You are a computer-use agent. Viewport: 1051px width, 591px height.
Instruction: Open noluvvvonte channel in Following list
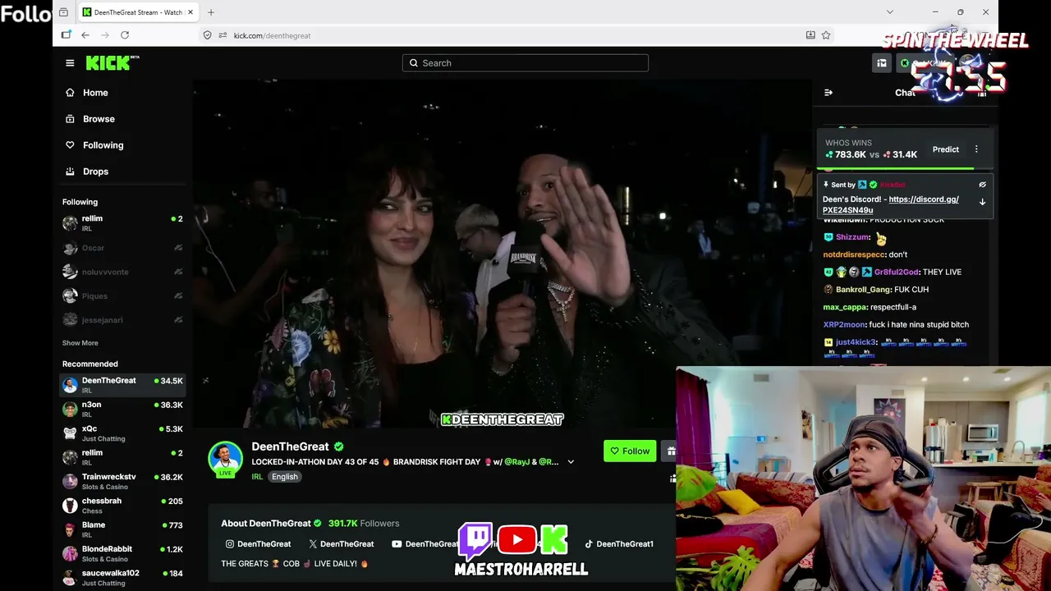pos(122,272)
